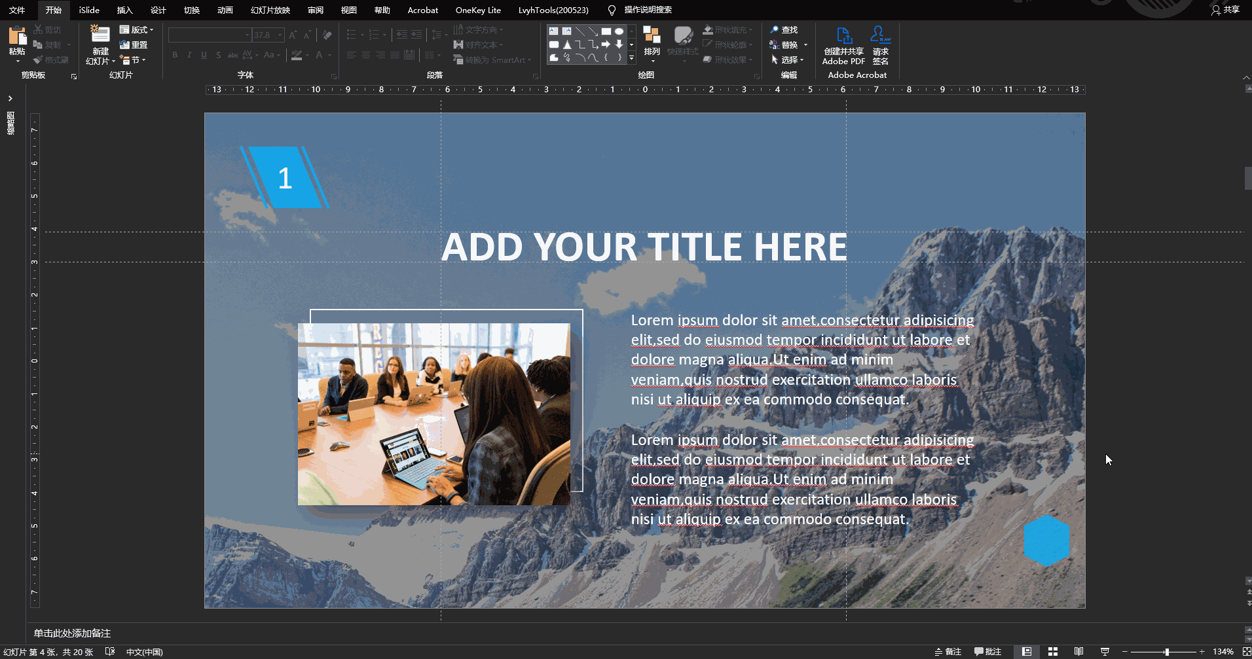This screenshot has width=1252, height=659.
Task: Click the lightbulb tell-me search icon
Action: pyautogui.click(x=612, y=10)
